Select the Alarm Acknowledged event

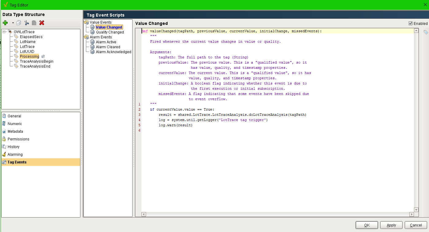click(113, 52)
